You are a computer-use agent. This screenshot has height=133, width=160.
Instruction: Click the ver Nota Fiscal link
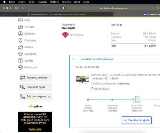(x=101, y=89)
